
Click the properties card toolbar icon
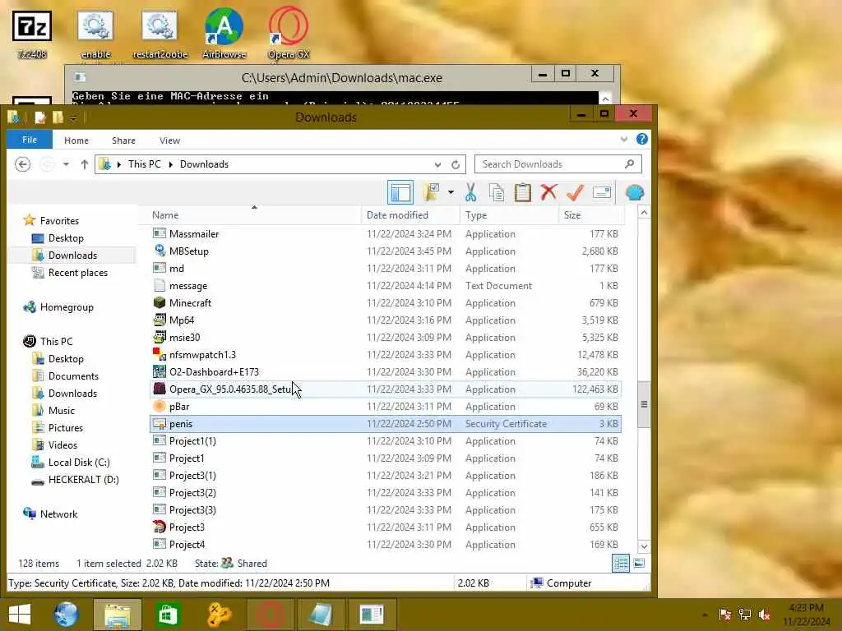pos(602,192)
